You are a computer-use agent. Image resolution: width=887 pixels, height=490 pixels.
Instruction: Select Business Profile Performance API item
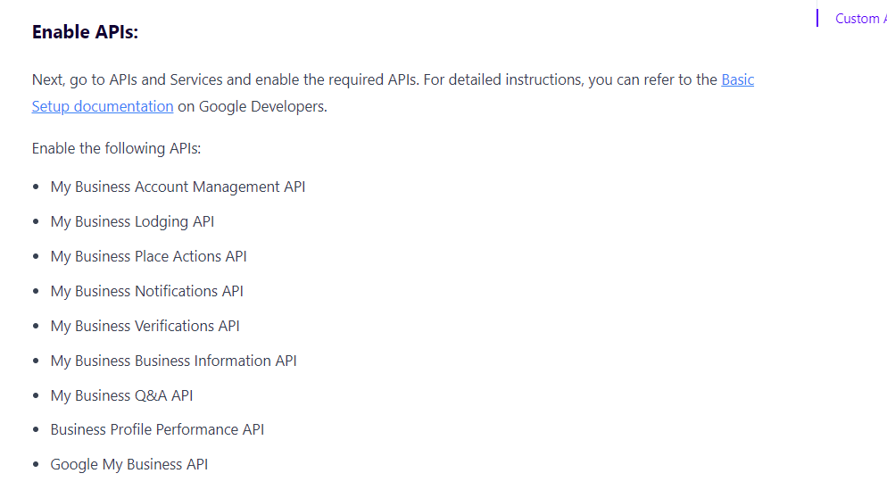point(157,429)
